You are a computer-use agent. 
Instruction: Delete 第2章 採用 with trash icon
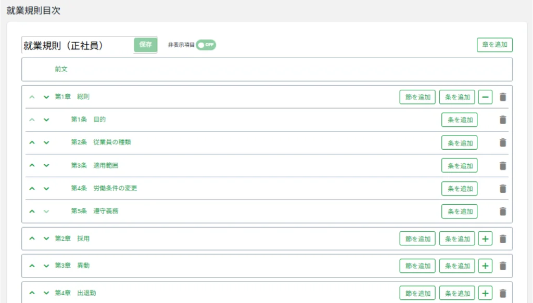coord(502,239)
